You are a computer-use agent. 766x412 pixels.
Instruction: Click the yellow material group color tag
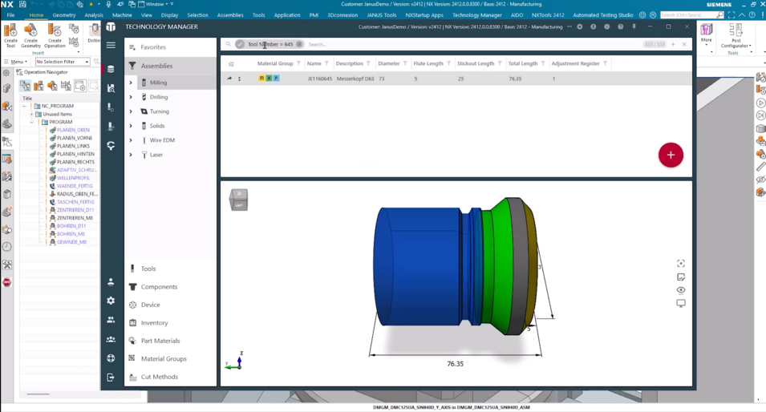click(261, 79)
